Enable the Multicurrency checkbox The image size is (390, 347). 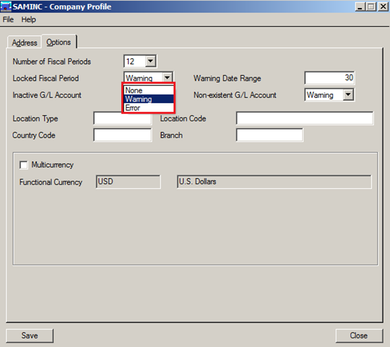(24, 165)
